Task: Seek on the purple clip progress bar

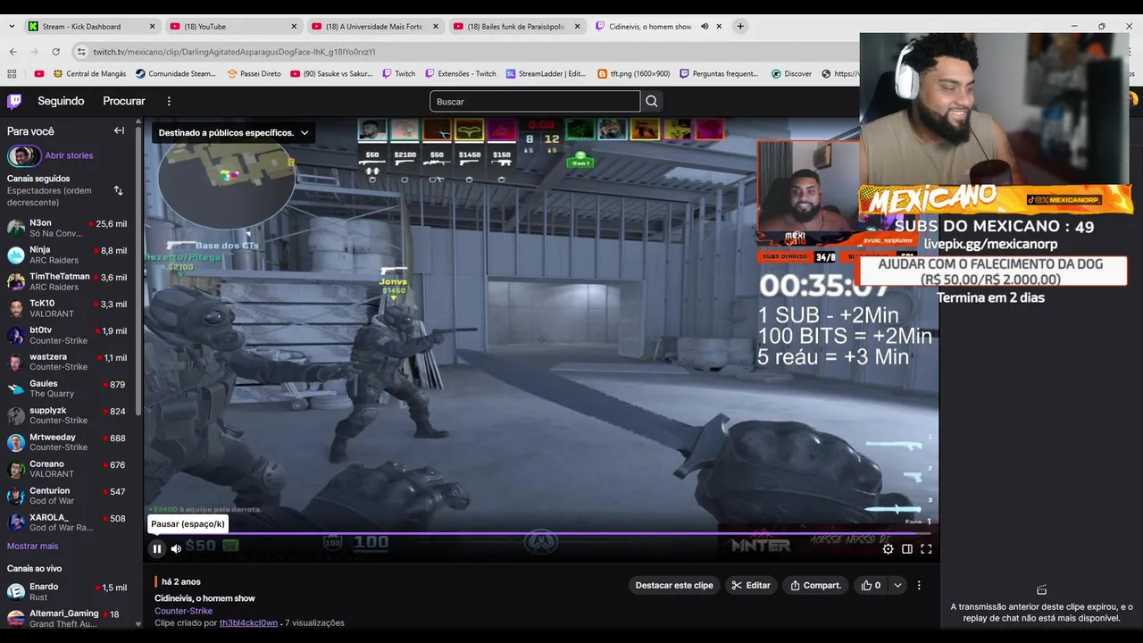Action: point(541,534)
